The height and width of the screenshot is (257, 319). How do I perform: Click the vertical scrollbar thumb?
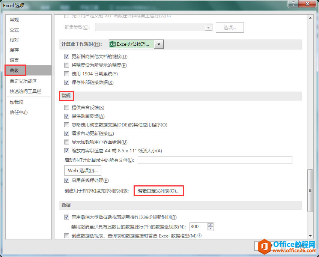coord(310,191)
